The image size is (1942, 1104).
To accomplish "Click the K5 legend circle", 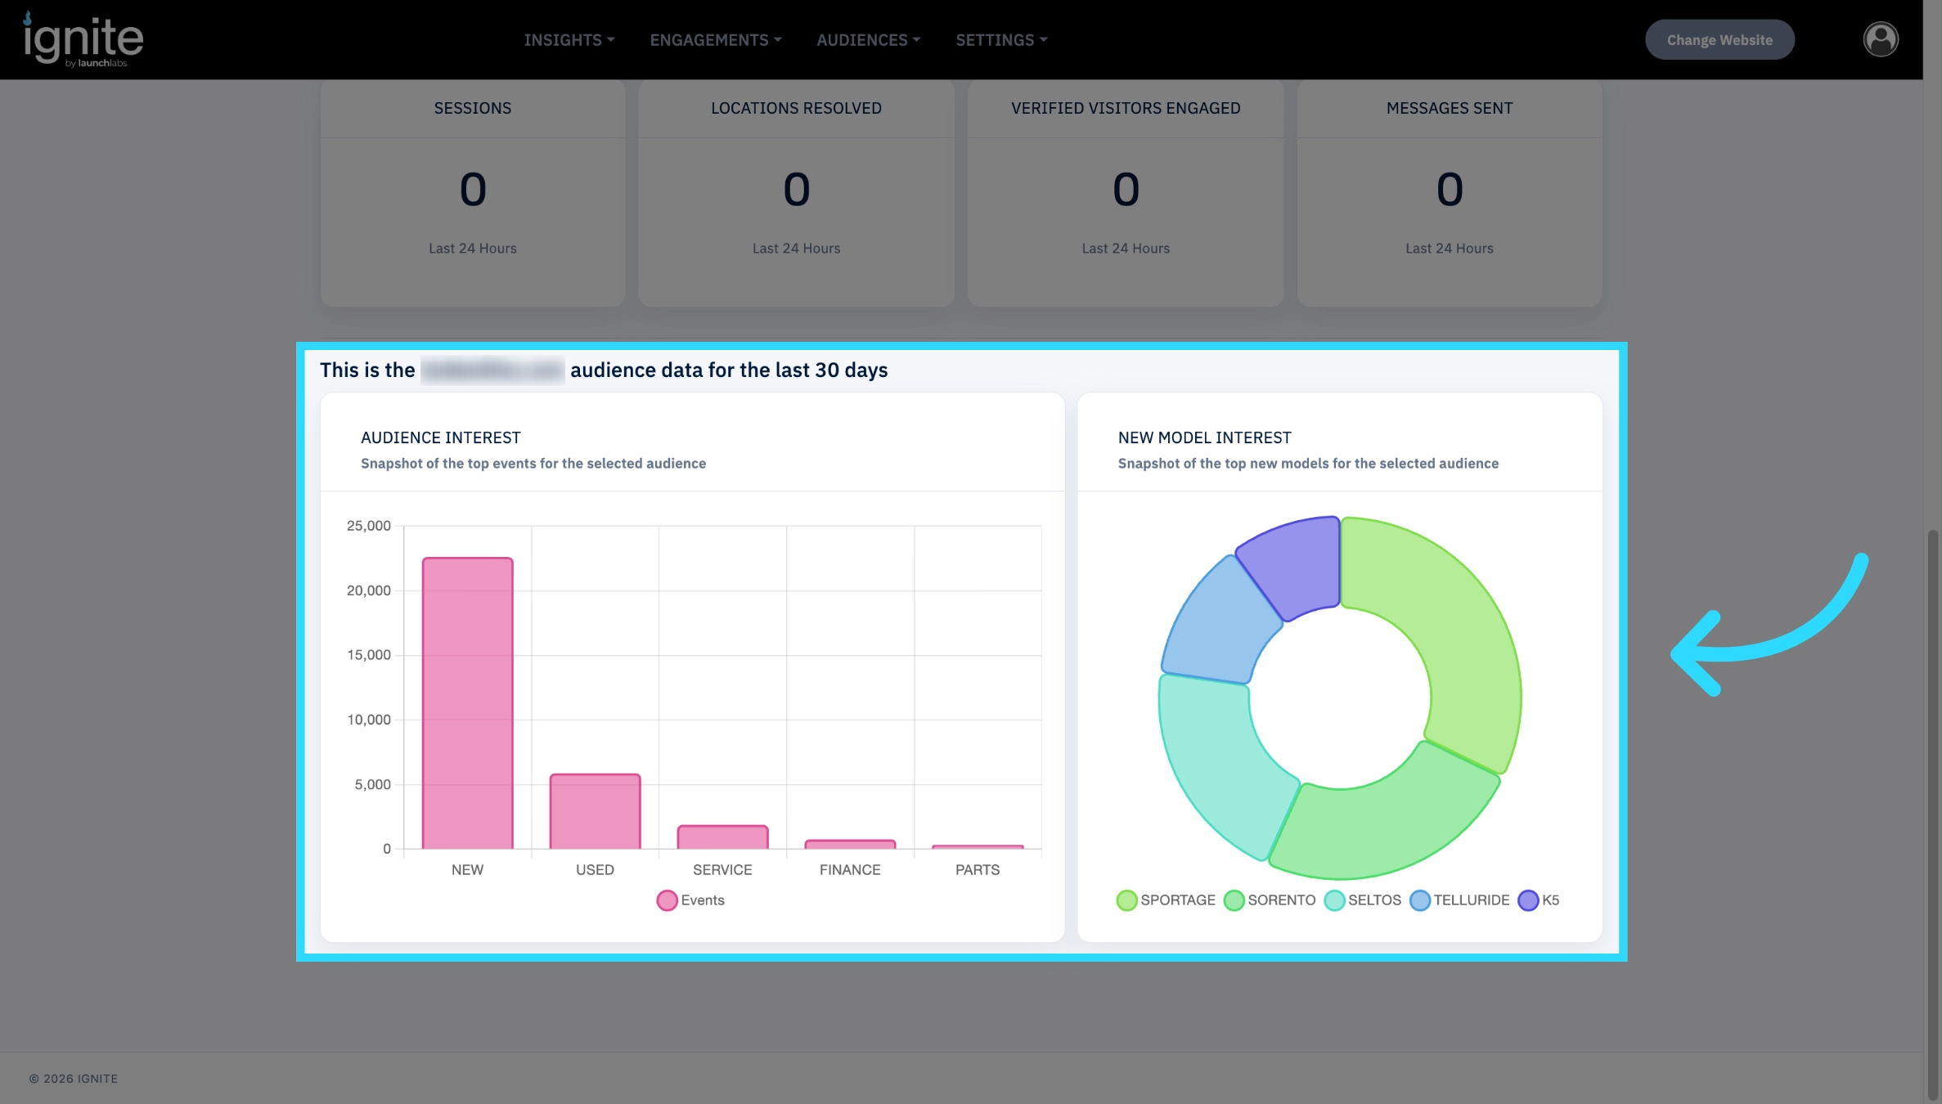I will tap(1528, 900).
